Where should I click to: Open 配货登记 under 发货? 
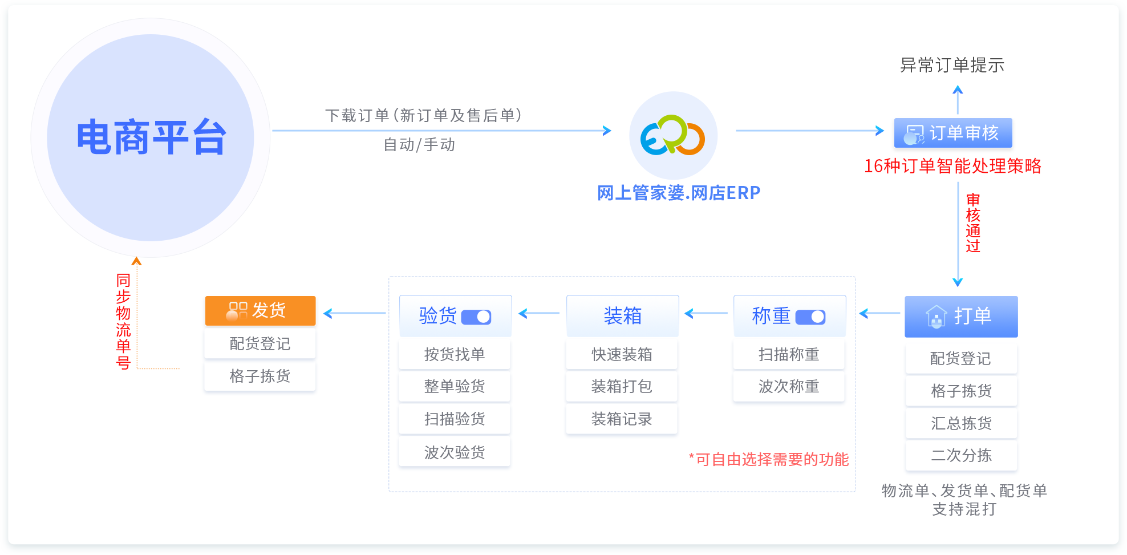point(260,343)
